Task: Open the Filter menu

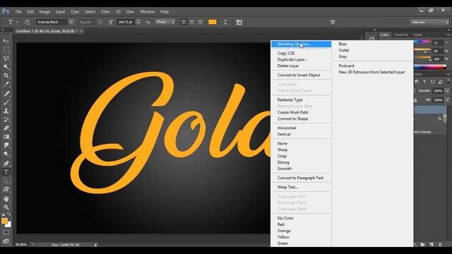Action: pyautogui.click(x=105, y=11)
